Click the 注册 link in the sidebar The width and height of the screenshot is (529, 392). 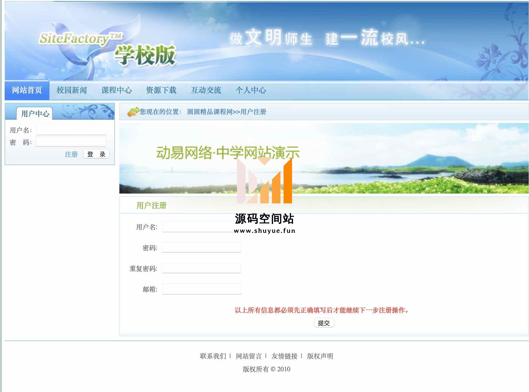point(71,154)
